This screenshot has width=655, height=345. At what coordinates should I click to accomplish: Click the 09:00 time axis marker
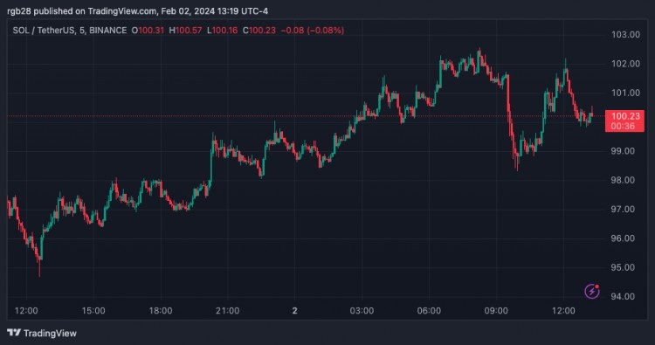tap(496, 311)
